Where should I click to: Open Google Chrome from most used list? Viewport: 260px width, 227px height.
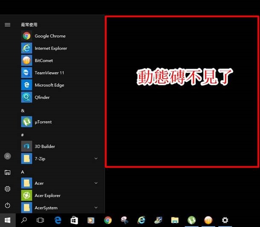[x=60, y=36]
